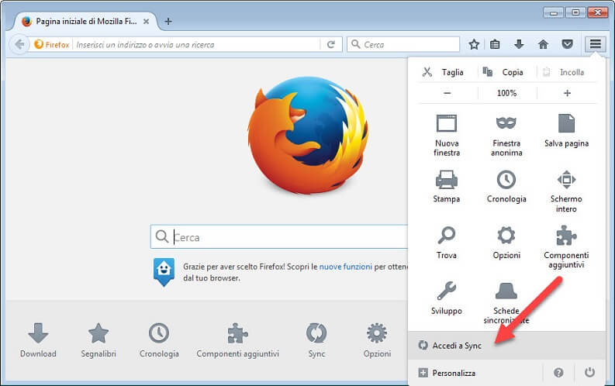The height and width of the screenshot is (386, 615).
Task: Decrease zoom with the minus button
Action: (447, 93)
